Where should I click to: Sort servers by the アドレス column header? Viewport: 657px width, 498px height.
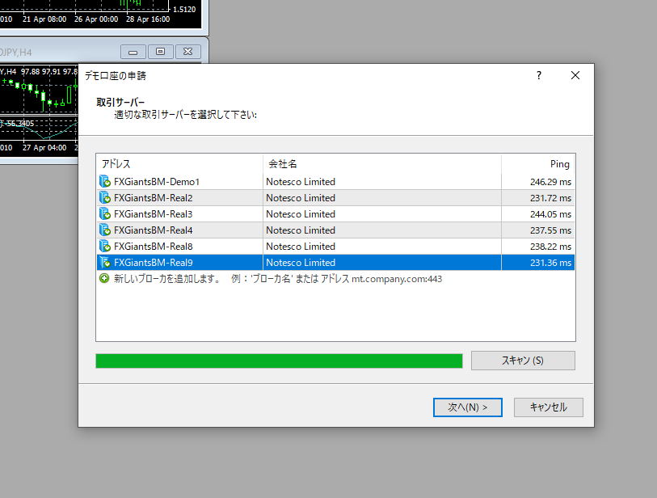(x=179, y=164)
